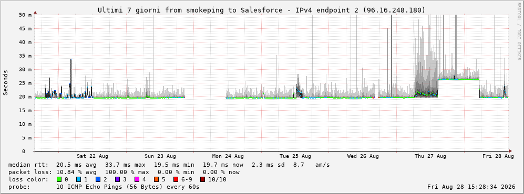
Task: Click the '5 m' y-axis tick label
Action: point(27,138)
